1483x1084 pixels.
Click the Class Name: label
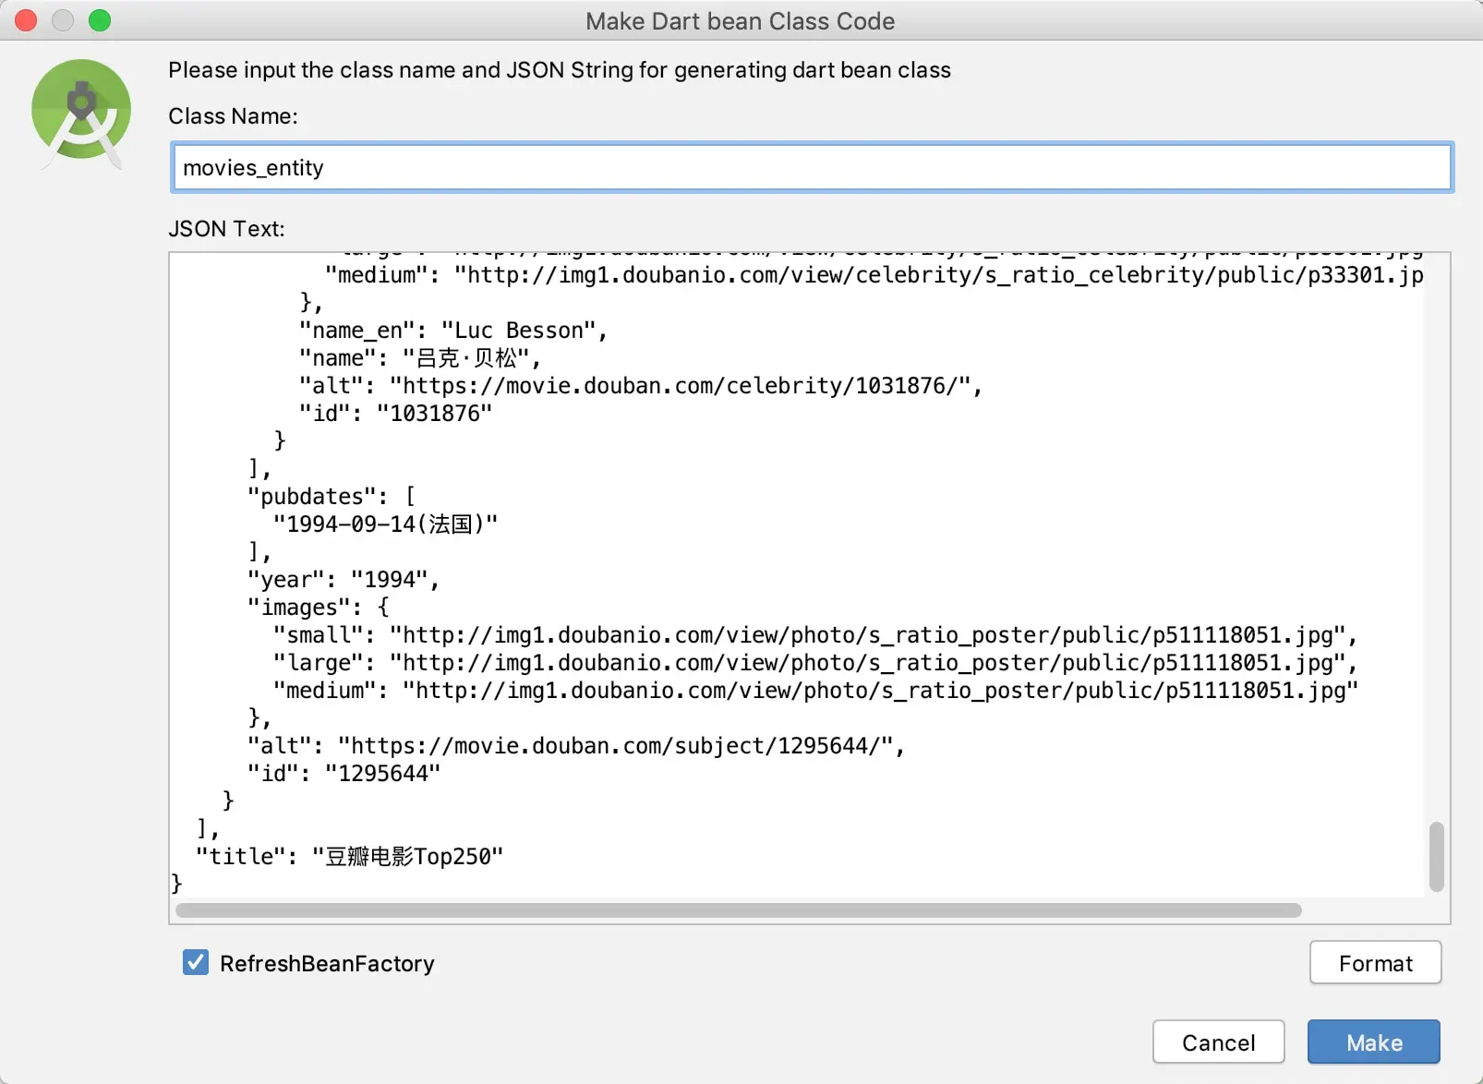tap(233, 116)
